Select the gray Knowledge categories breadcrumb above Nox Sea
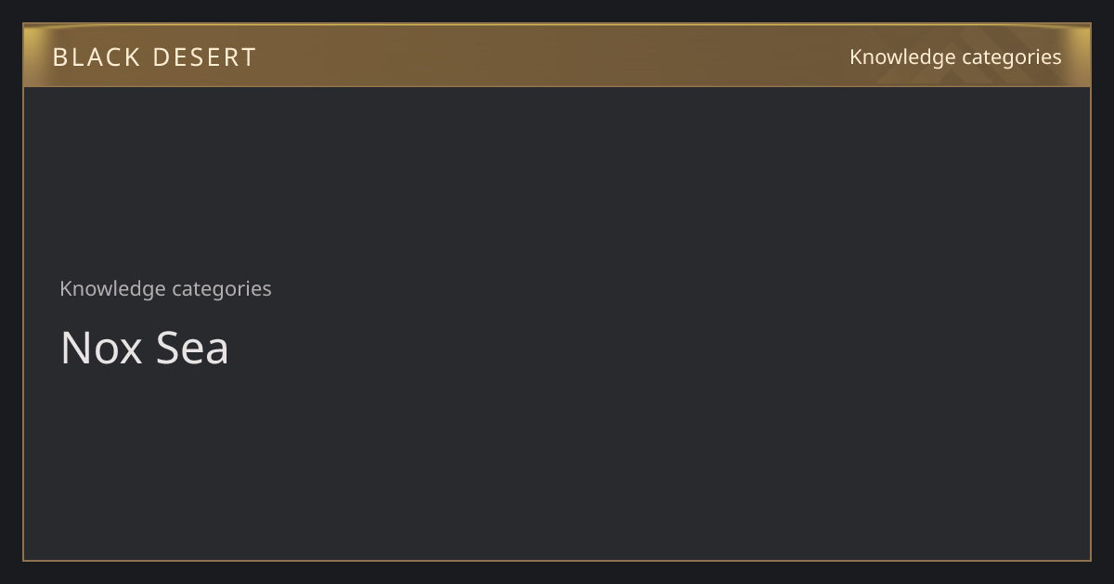 (165, 289)
